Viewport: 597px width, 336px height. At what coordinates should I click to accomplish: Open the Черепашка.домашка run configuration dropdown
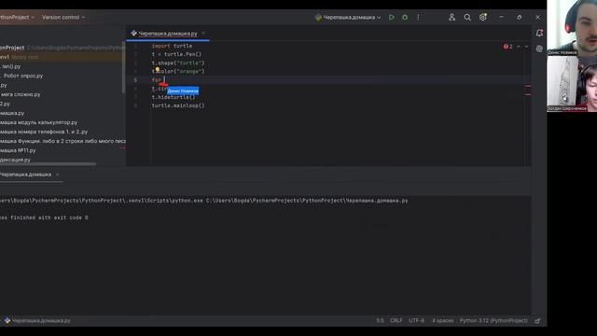pyautogui.click(x=348, y=17)
